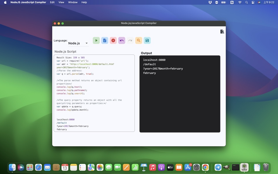Open Keynote from the dock
Image resolution: width=278 pixels, height=174 pixels.
tap(144, 167)
